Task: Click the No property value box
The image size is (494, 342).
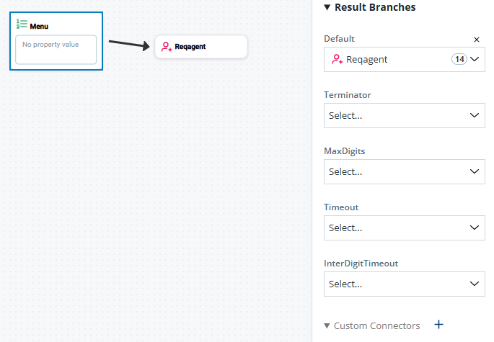Action: pos(56,50)
